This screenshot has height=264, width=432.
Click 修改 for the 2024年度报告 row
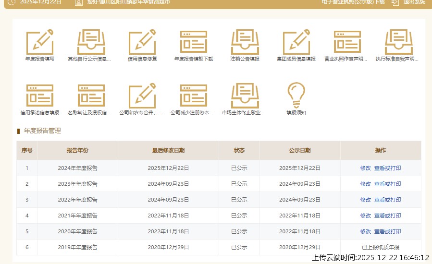365,168
